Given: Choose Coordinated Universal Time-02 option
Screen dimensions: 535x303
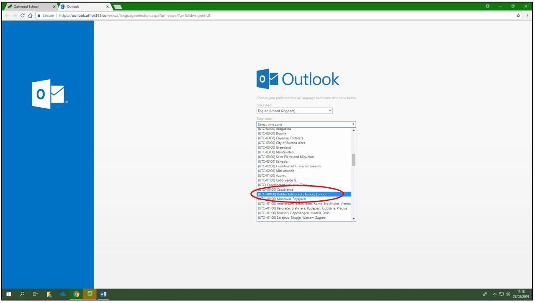Looking at the screenshot, I should click(x=304, y=166).
